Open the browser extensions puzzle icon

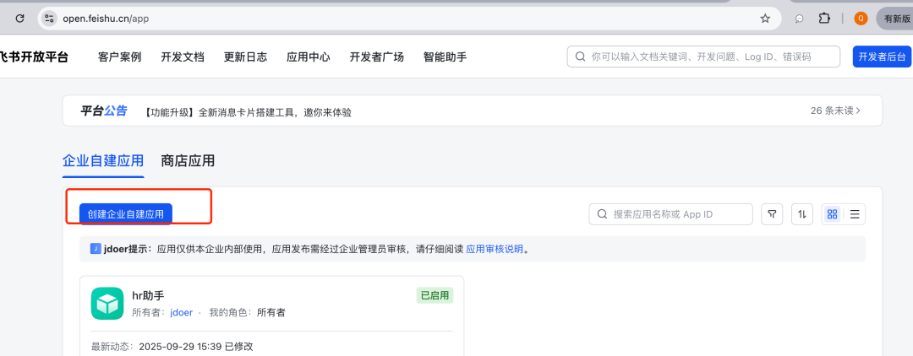(x=824, y=18)
